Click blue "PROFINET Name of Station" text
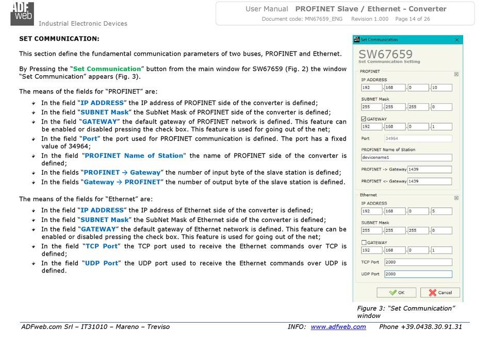Image resolution: width=490 pixels, height=337 pixels. (x=134, y=156)
